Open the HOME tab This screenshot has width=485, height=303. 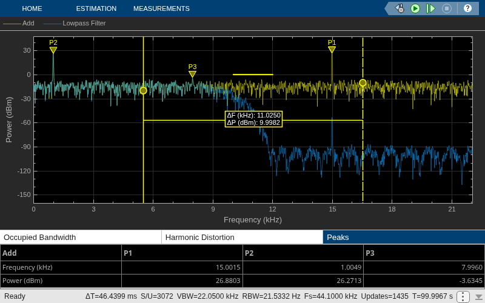pyautogui.click(x=32, y=8)
